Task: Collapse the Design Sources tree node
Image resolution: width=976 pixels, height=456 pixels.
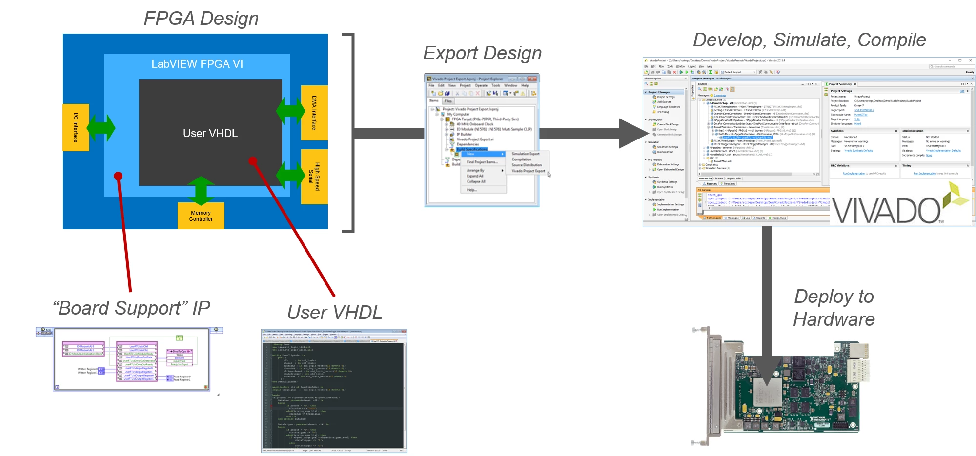Action: point(700,100)
